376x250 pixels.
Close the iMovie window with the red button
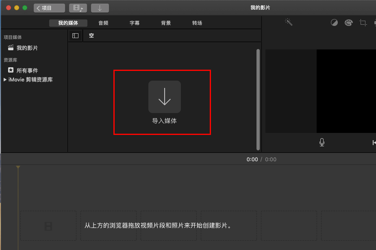(9, 8)
